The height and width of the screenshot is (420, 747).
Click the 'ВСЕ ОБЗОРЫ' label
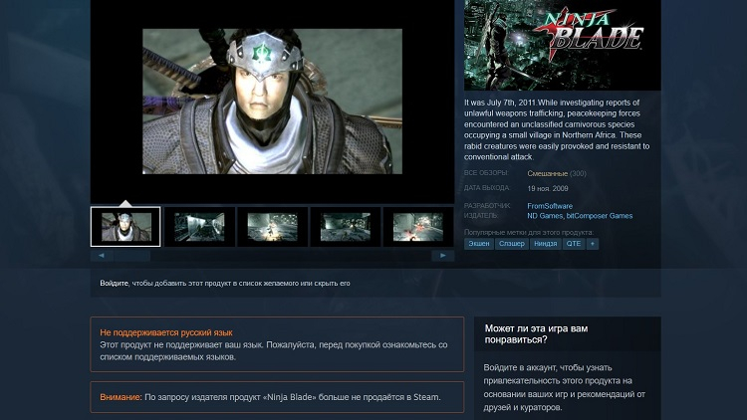click(486, 173)
